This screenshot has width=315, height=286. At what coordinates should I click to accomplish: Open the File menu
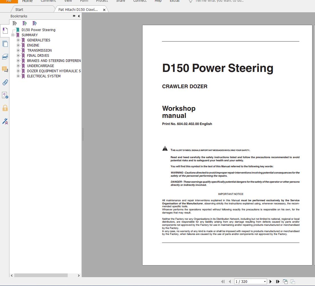[9, 1]
